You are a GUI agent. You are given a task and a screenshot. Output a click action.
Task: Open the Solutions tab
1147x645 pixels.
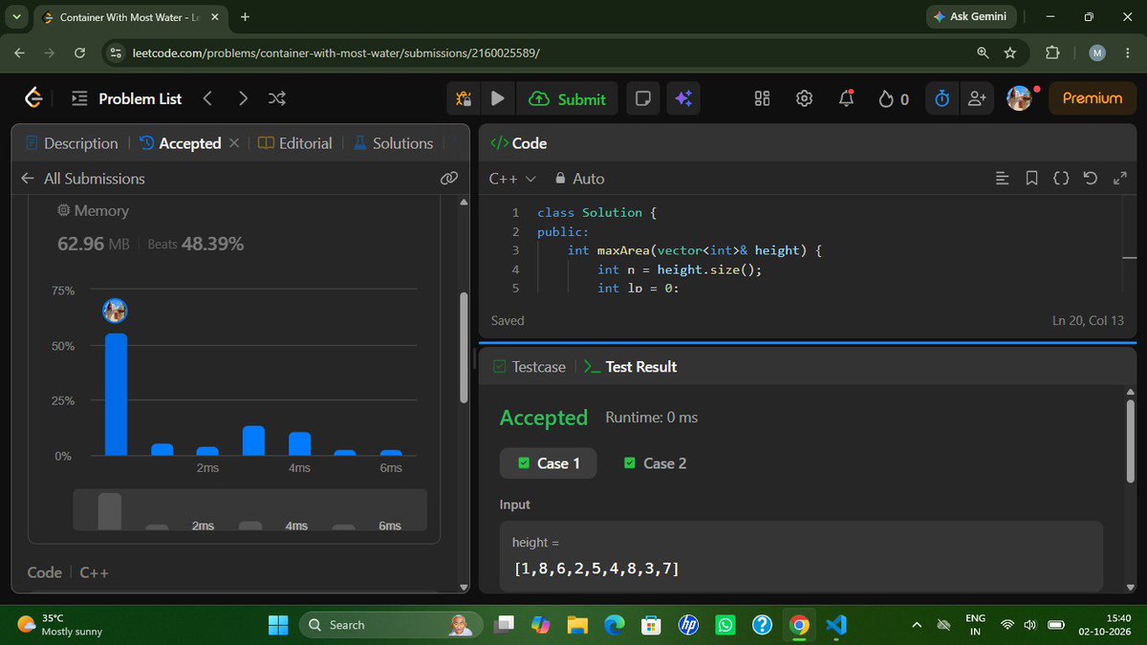393,143
